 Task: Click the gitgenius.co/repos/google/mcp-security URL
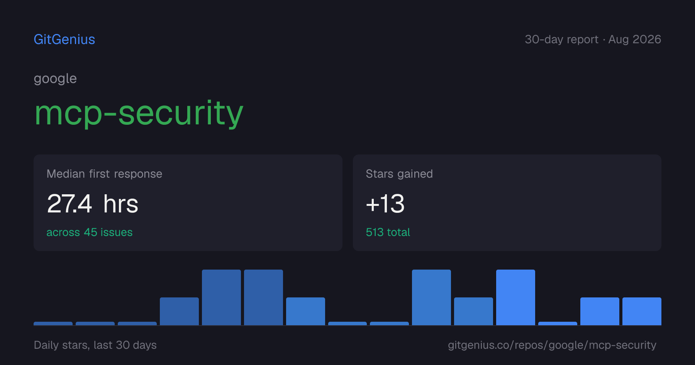coord(552,345)
